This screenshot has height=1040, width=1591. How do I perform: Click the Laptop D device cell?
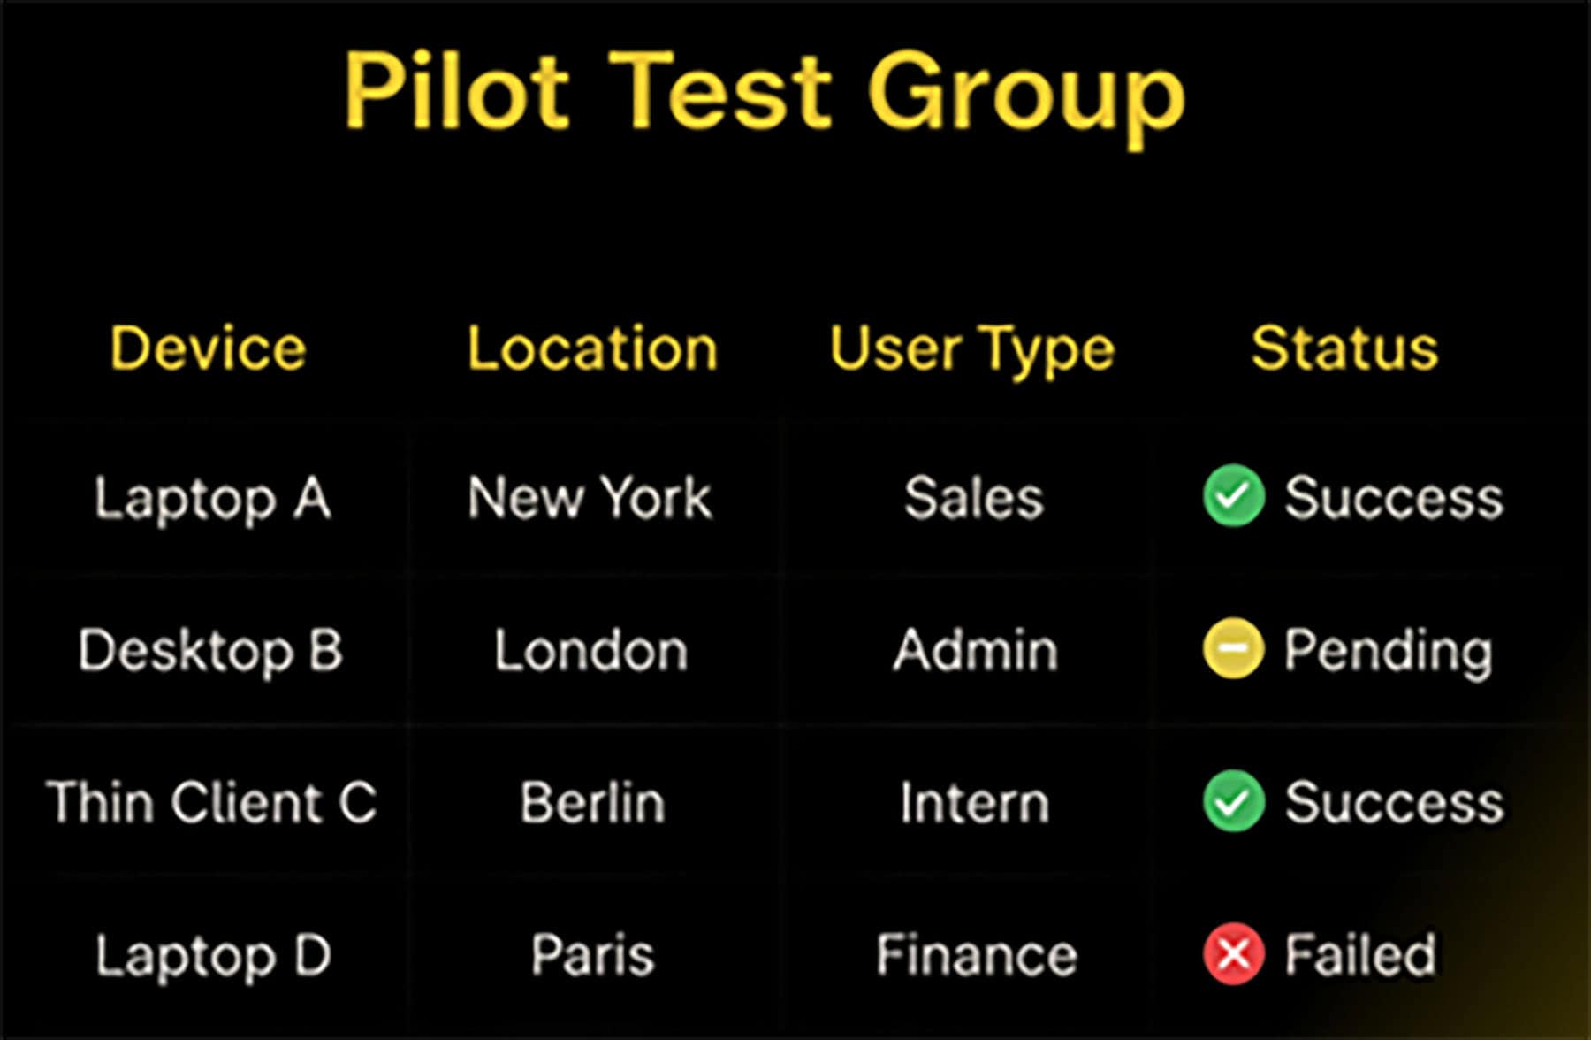(x=213, y=956)
